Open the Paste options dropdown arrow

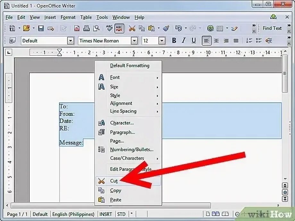159,28
